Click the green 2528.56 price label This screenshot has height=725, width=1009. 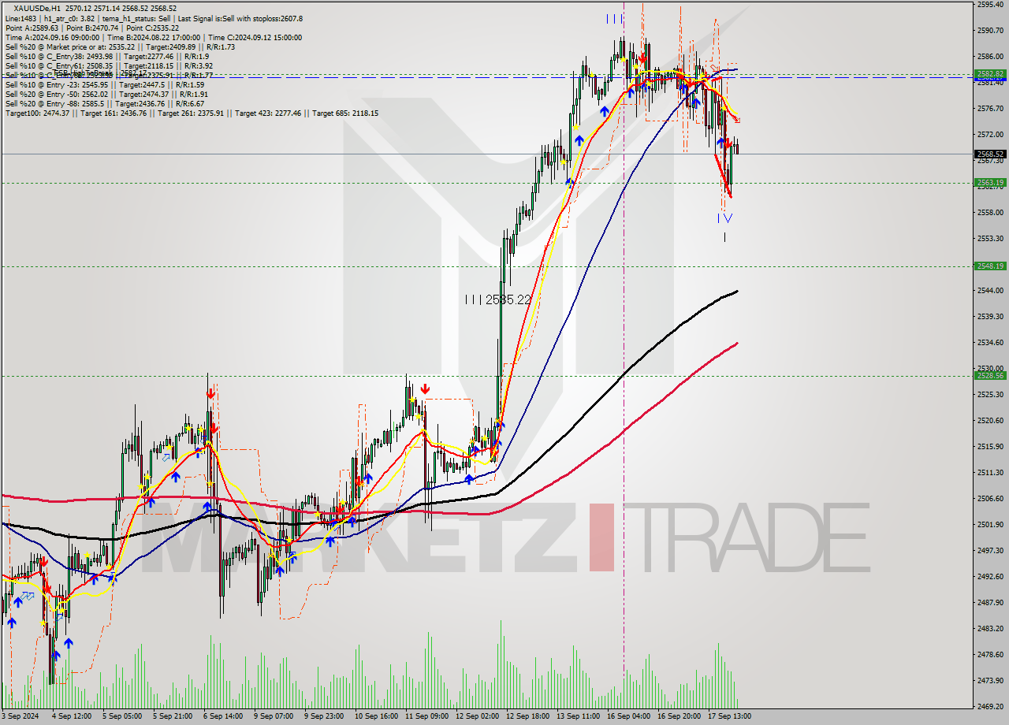(x=990, y=375)
